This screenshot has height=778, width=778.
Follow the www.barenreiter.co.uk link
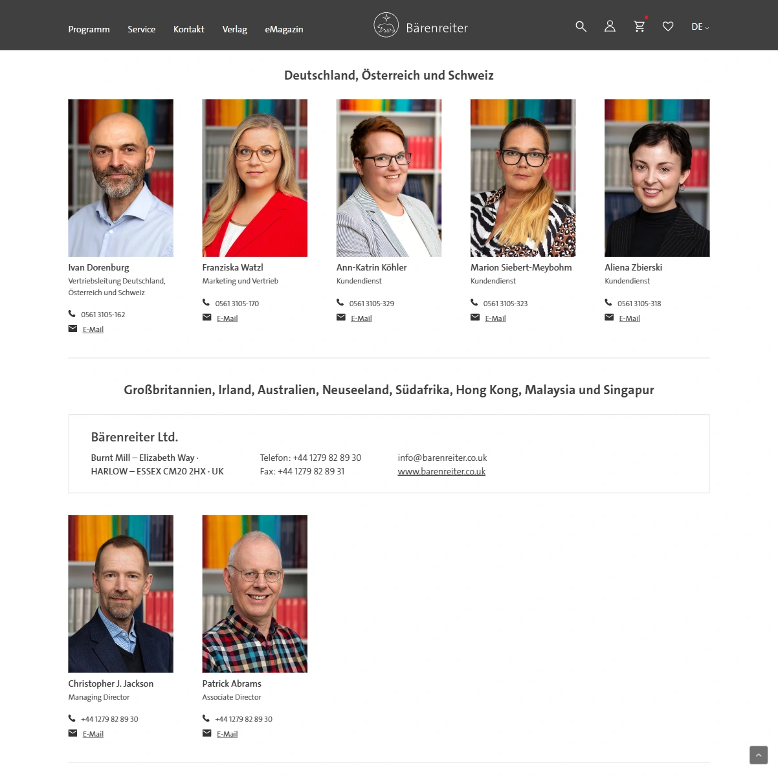441,471
